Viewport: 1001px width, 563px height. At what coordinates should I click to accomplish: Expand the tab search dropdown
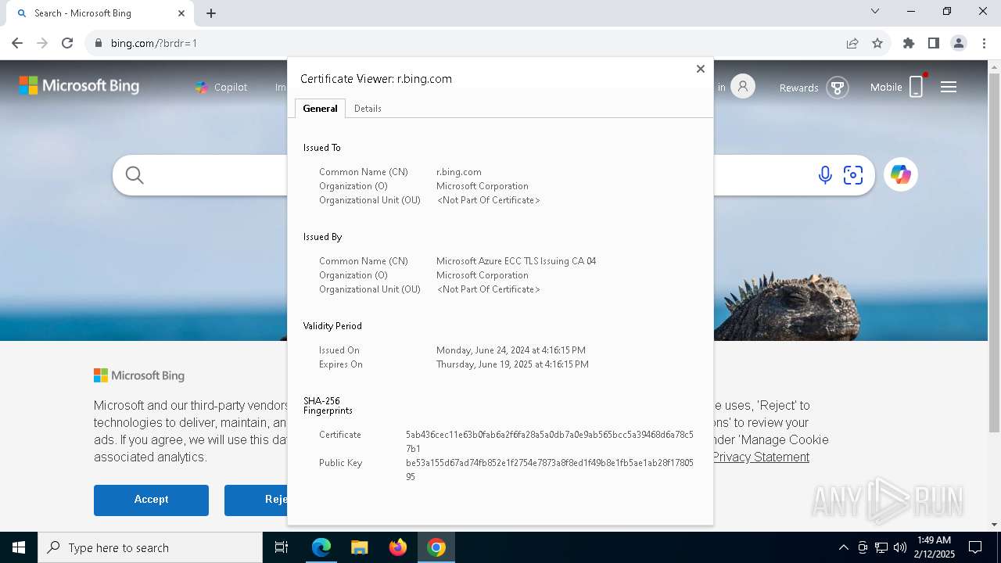(875, 11)
